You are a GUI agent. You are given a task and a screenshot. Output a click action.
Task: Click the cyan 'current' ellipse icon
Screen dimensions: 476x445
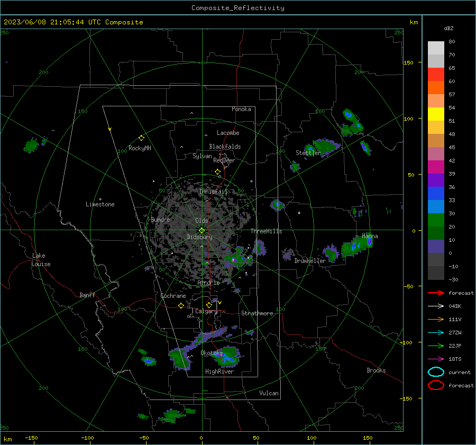pos(436,372)
